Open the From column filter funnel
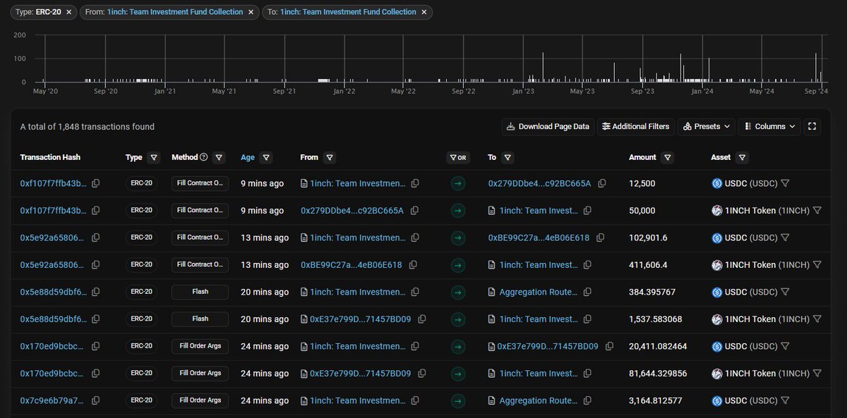 coord(330,158)
